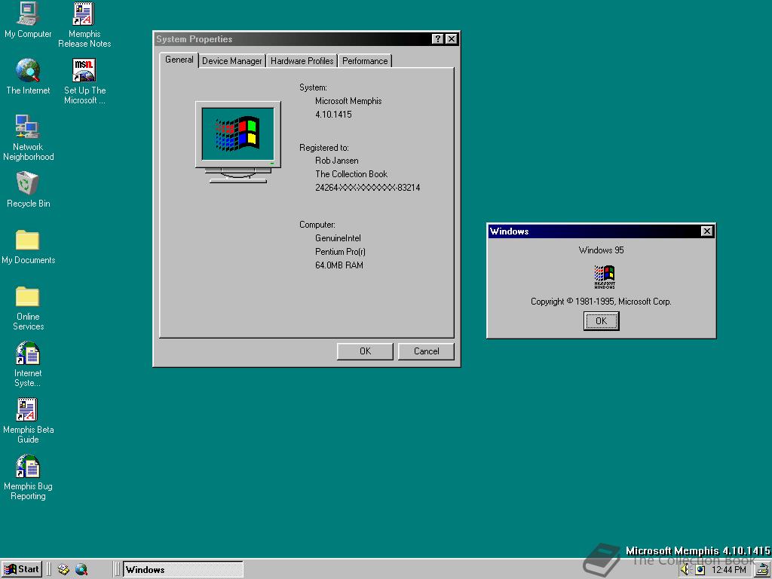Select the Network Neighborhood icon
Image resolution: width=772 pixels, height=579 pixels.
28,138
